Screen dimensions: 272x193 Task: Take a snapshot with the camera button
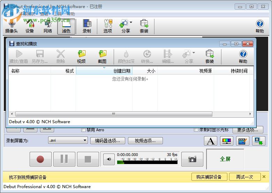click(x=192, y=159)
